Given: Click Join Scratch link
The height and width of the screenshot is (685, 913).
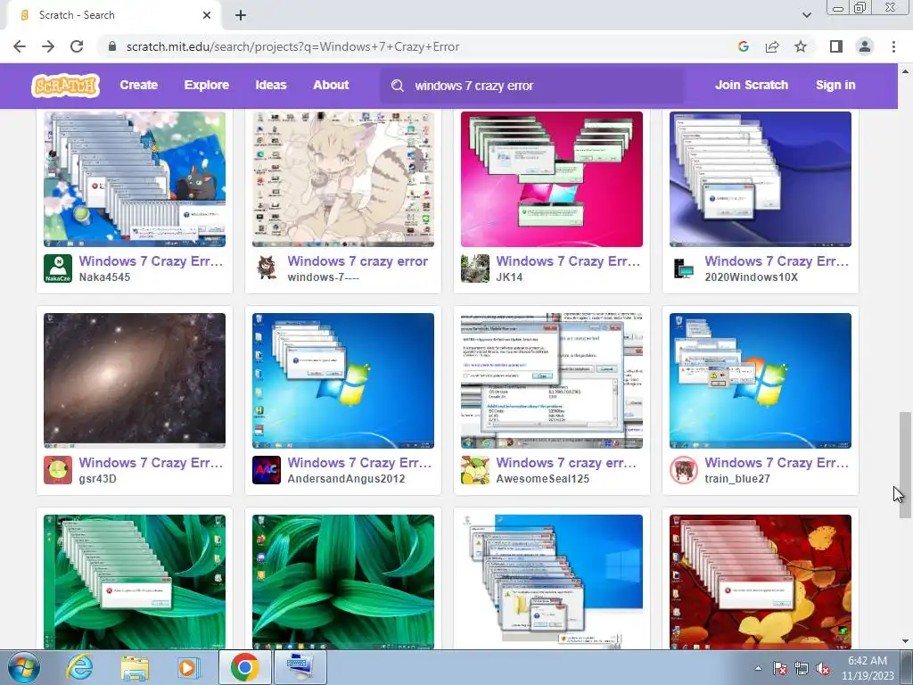Looking at the screenshot, I should pos(751,85).
